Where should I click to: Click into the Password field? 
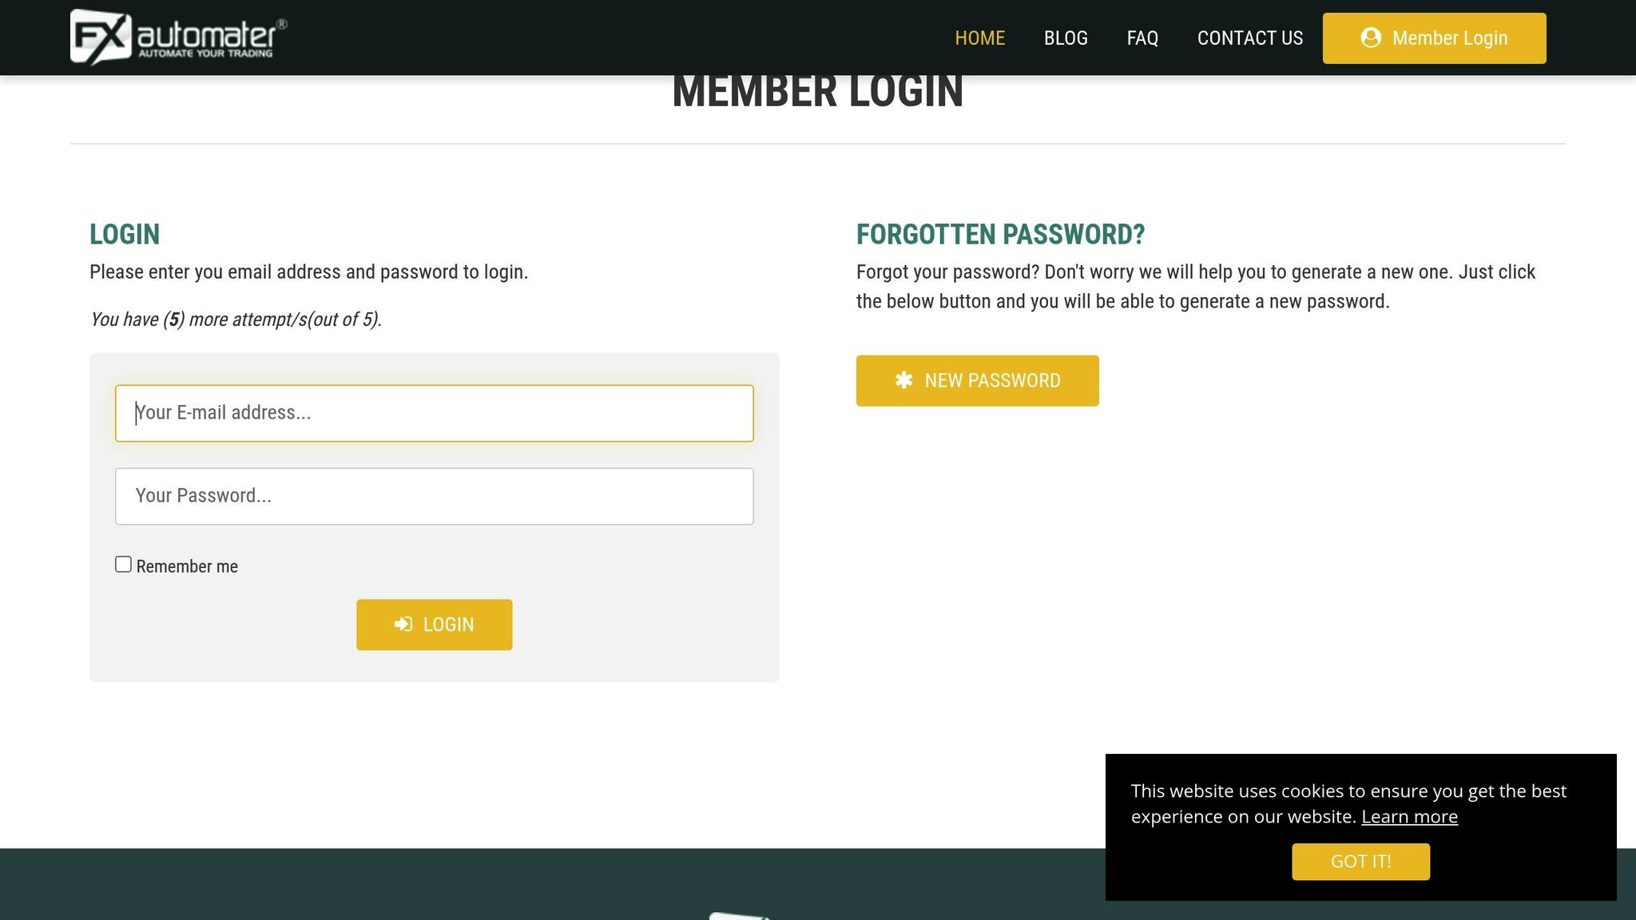click(x=434, y=496)
